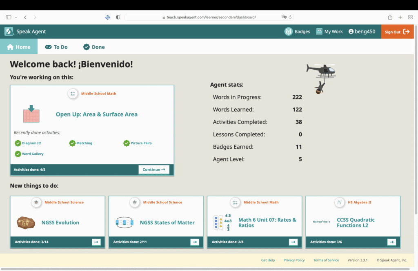Click the science atom icon on States of Matter card
The width and height of the screenshot is (418, 271).
[135, 202]
